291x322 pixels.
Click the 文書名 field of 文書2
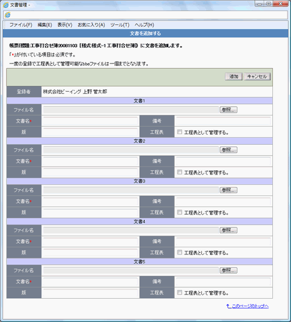(x=90, y=161)
